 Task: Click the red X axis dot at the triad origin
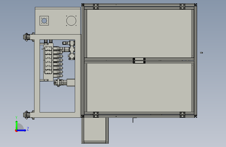click(16, 131)
